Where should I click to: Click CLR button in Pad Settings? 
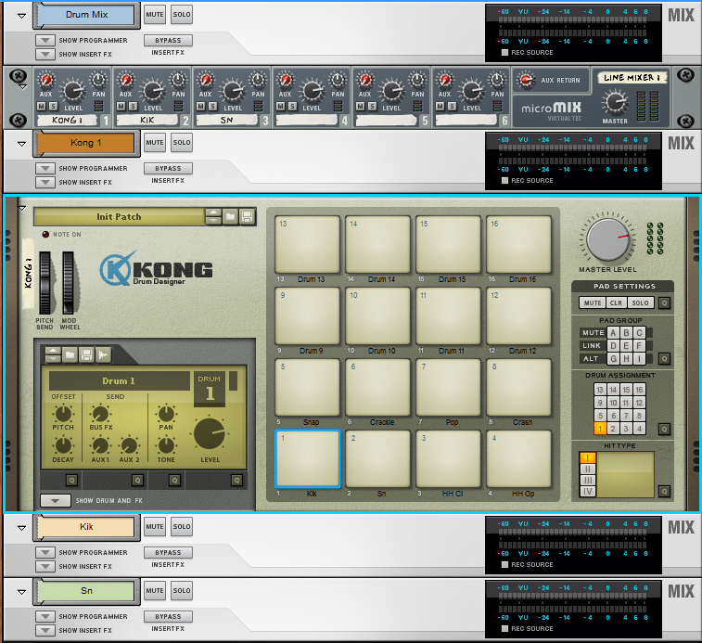click(x=616, y=302)
